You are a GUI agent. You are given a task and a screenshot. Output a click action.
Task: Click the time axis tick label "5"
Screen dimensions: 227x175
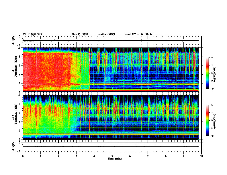point(112,156)
